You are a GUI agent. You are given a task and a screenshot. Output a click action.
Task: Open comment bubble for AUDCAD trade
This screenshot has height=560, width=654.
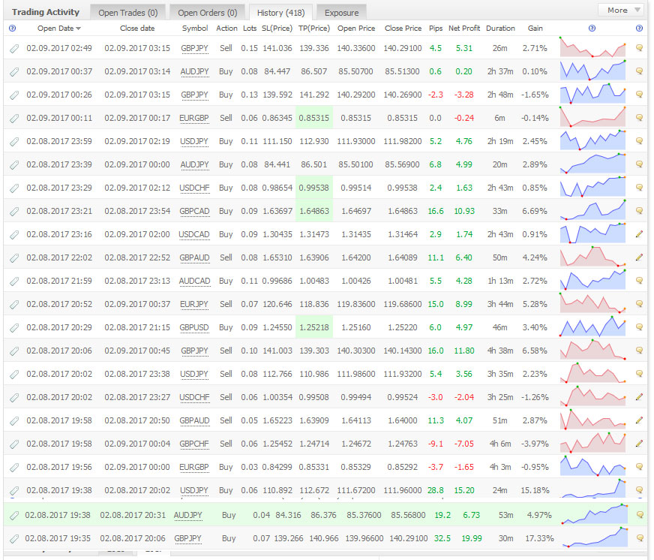pos(639,281)
